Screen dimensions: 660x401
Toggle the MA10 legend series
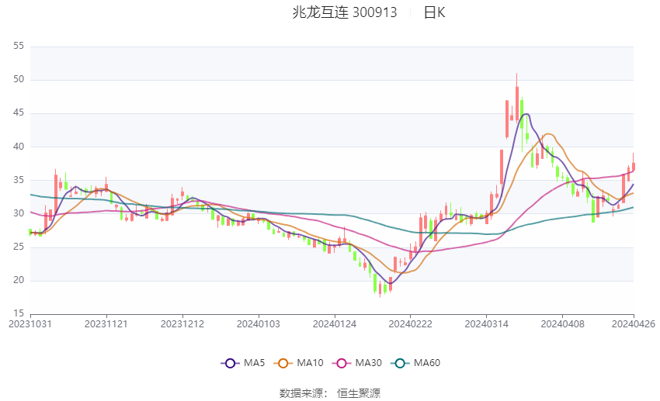[298, 363]
